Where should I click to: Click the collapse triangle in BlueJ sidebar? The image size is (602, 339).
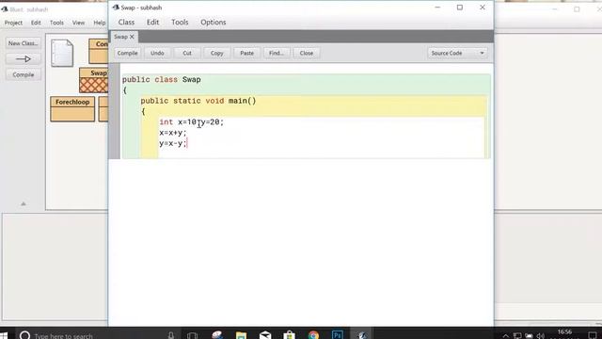click(23, 203)
